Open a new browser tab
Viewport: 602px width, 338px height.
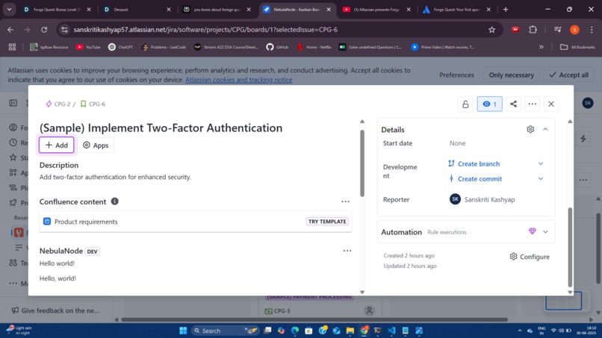506,9
